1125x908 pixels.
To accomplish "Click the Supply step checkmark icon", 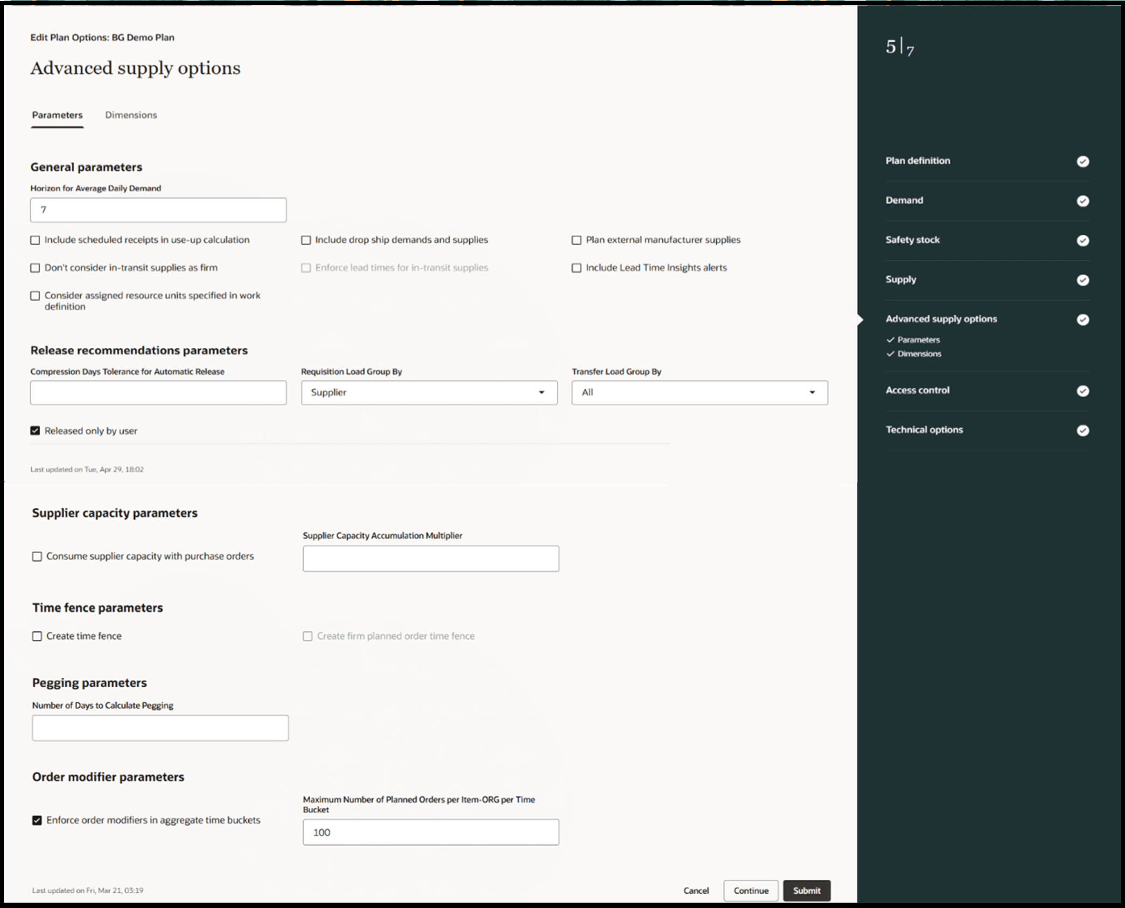I will tap(1082, 280).
